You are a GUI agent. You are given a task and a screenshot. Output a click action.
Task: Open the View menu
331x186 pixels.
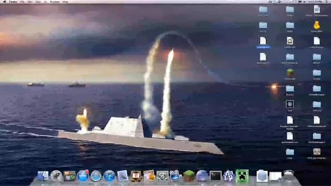coord(38,2)
